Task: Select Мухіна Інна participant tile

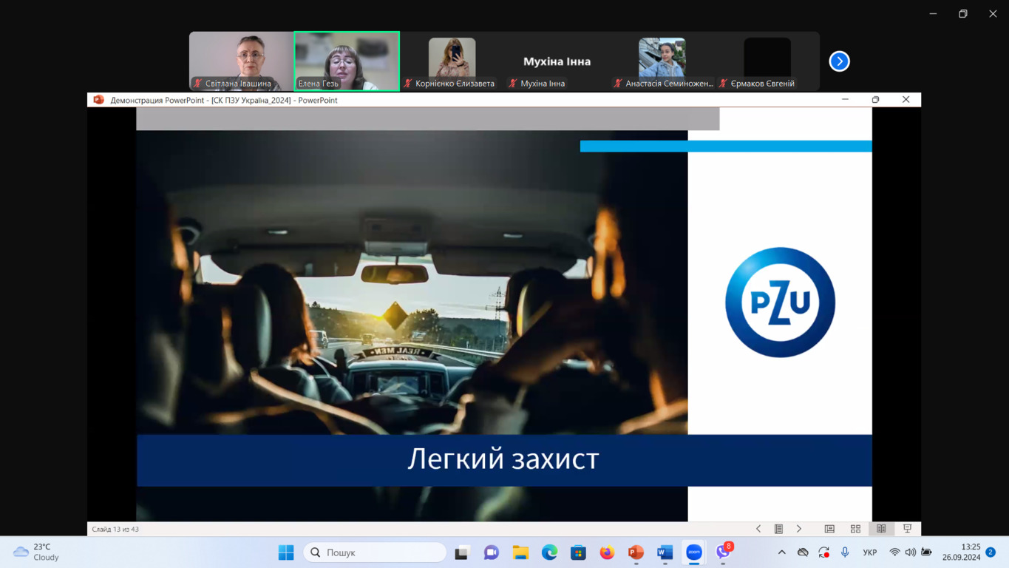Action: click(x=557, y=61)
